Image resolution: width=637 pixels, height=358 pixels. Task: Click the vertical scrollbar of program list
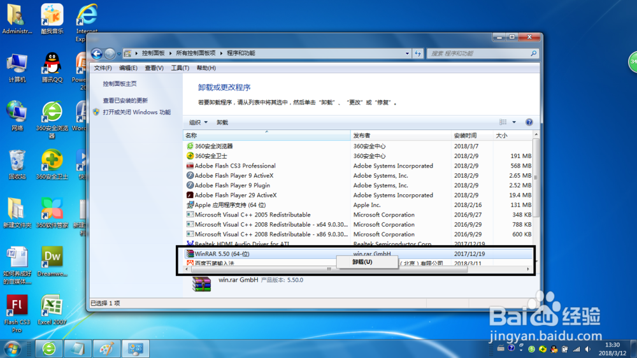[536, 178]
